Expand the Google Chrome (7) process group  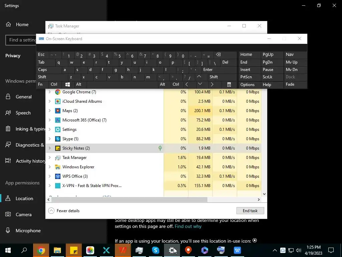[x=50, y=92]
